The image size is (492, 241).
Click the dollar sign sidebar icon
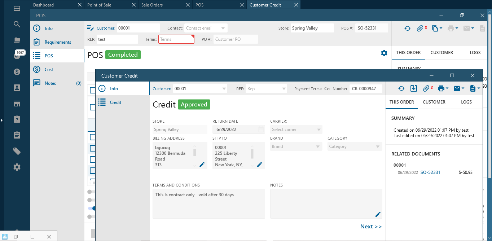click(17, 72)
